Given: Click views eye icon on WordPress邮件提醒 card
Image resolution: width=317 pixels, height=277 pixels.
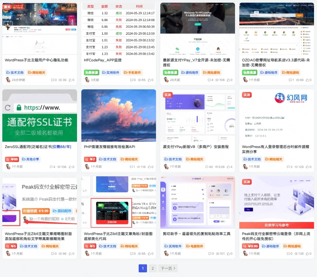Looking at the screenshot, I should (x=296, y=167).
